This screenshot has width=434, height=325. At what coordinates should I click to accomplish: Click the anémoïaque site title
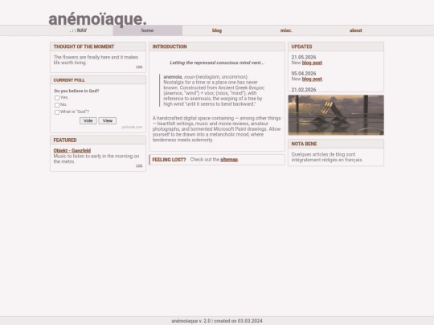97,19
